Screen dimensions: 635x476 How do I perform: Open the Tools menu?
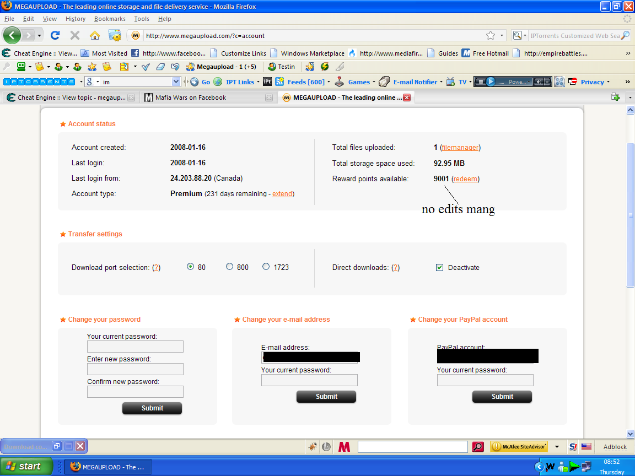142,19
